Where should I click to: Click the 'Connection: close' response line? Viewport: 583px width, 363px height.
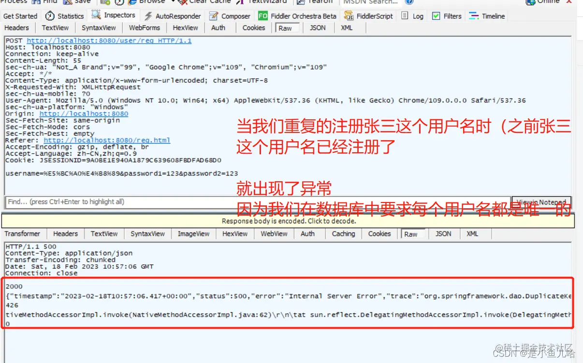pos(42,273)
